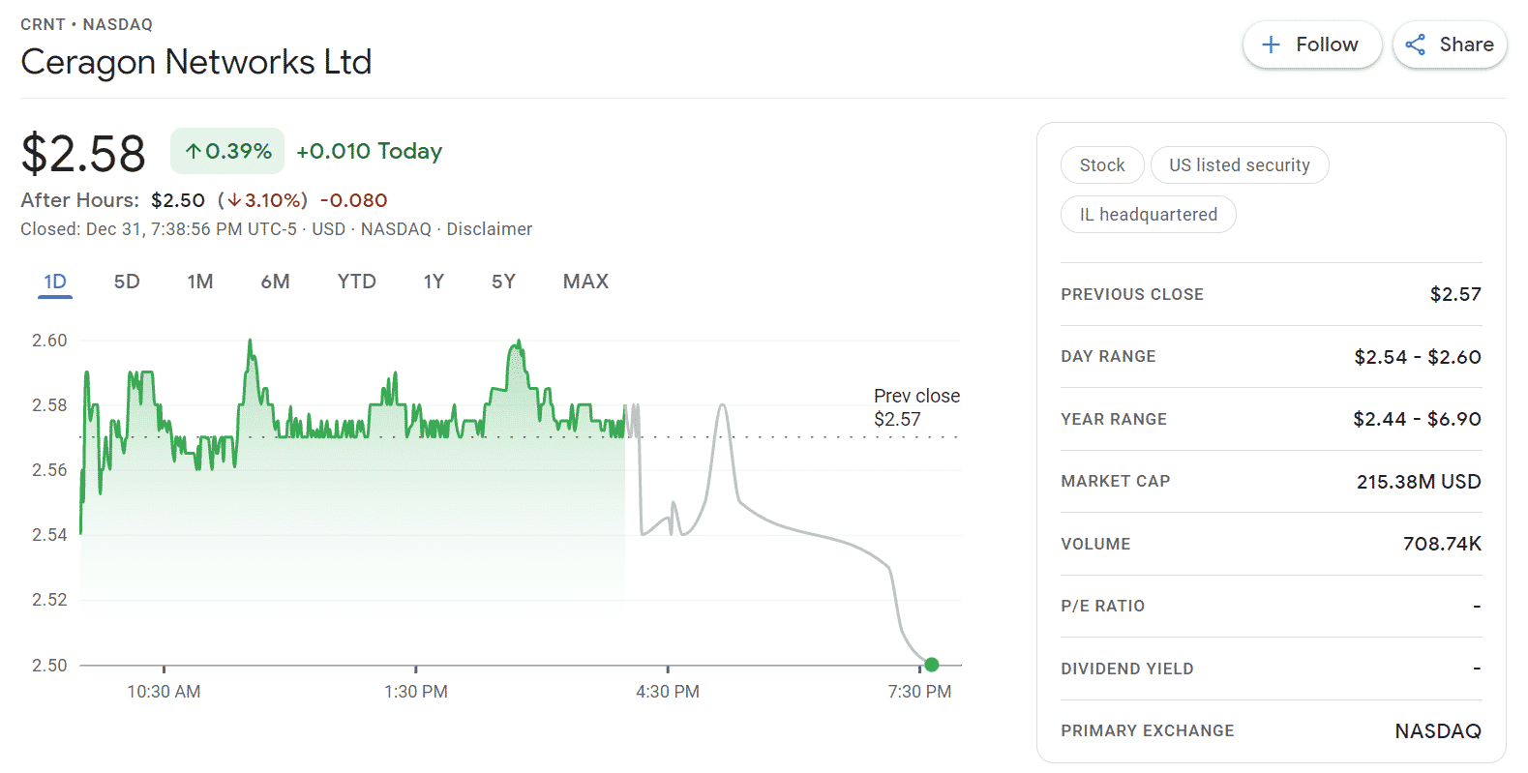
Task: Click the +0.010 Today change text
Action: click(x=370, y=151)
